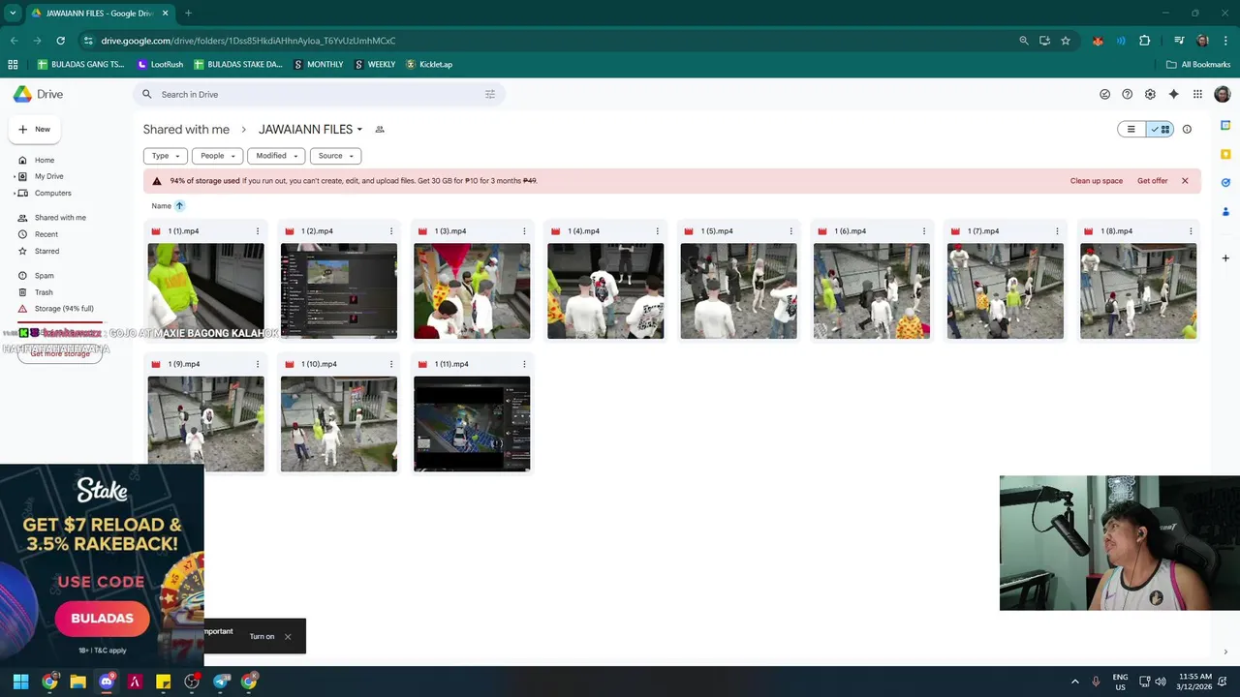Image resolution: width=1240 pixels, height=697 pixels.
Task: Click more actions for 1 (11).mp4
Action: 524,364
